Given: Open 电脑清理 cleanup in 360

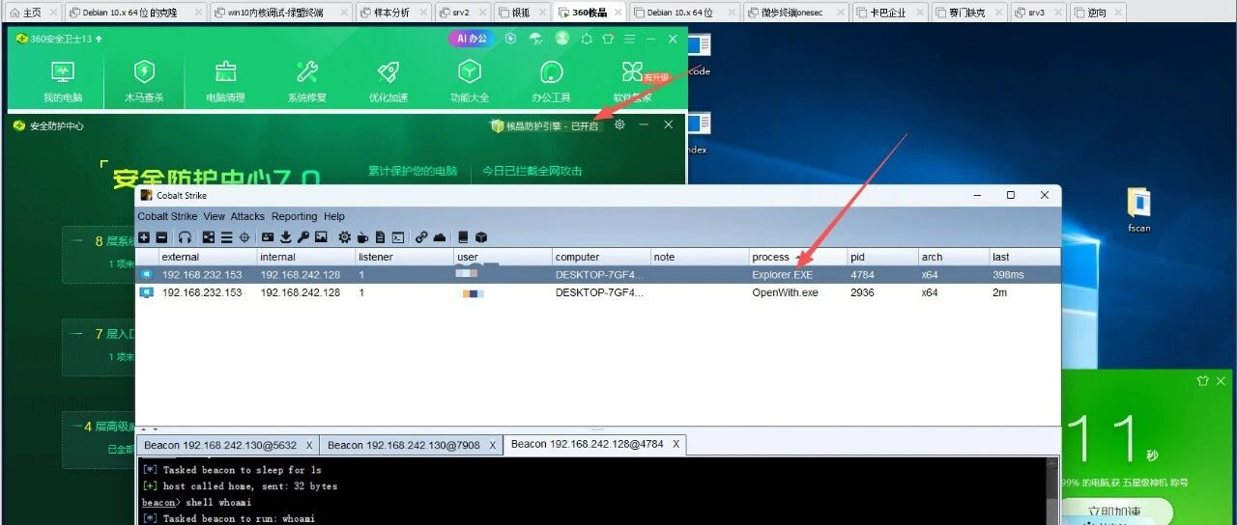Looking at the screenshot, I should (x=226, y=82).
